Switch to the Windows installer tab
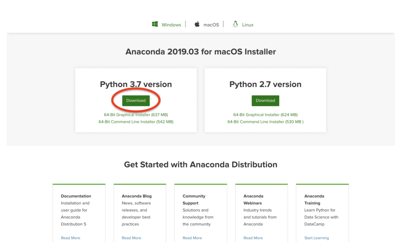This screenshot has height=250, width=395. (x=171, y=24)
